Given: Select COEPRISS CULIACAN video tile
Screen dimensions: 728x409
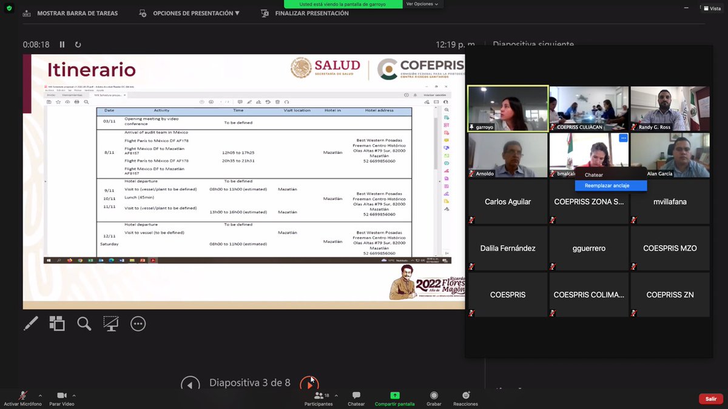Looking at the screenshot, I should coord(589,108).
